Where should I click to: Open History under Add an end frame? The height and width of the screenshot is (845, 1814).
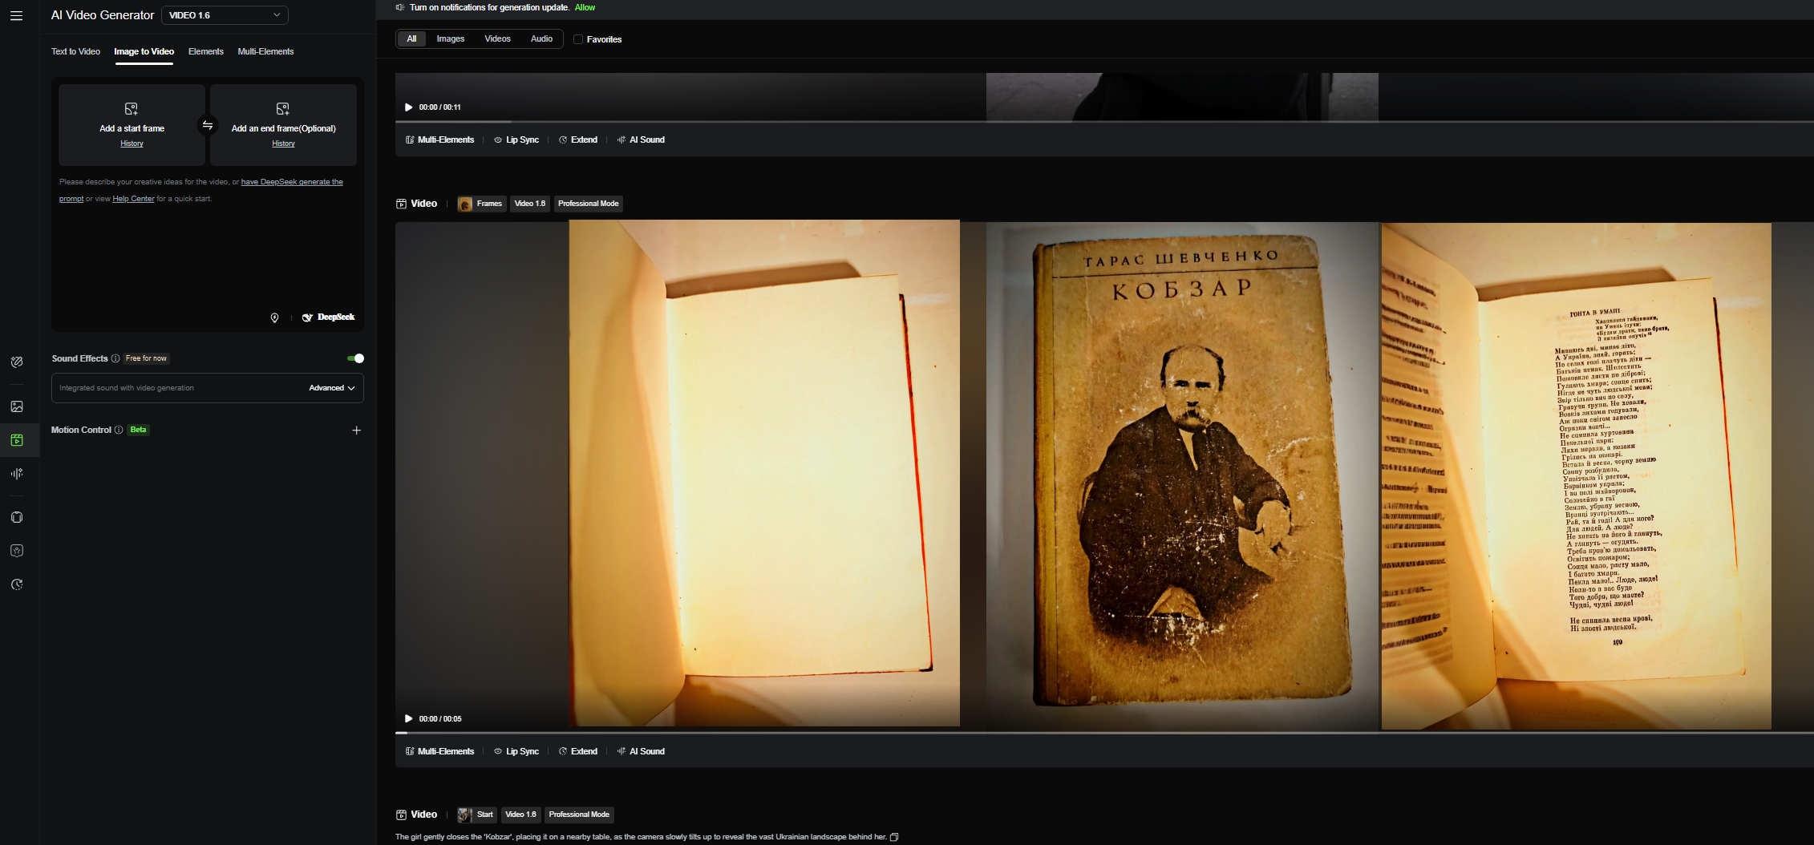click(x=283, y=144)
